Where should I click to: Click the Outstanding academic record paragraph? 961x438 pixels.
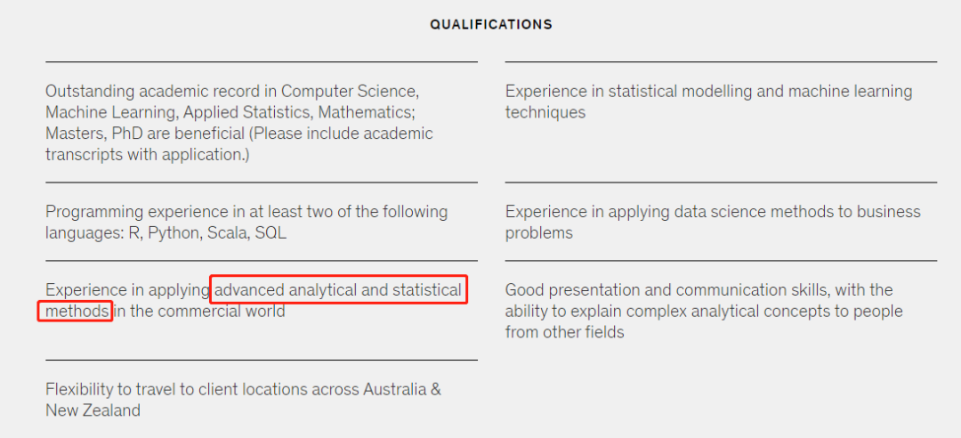pyautogui.click(x=239, y=123)
